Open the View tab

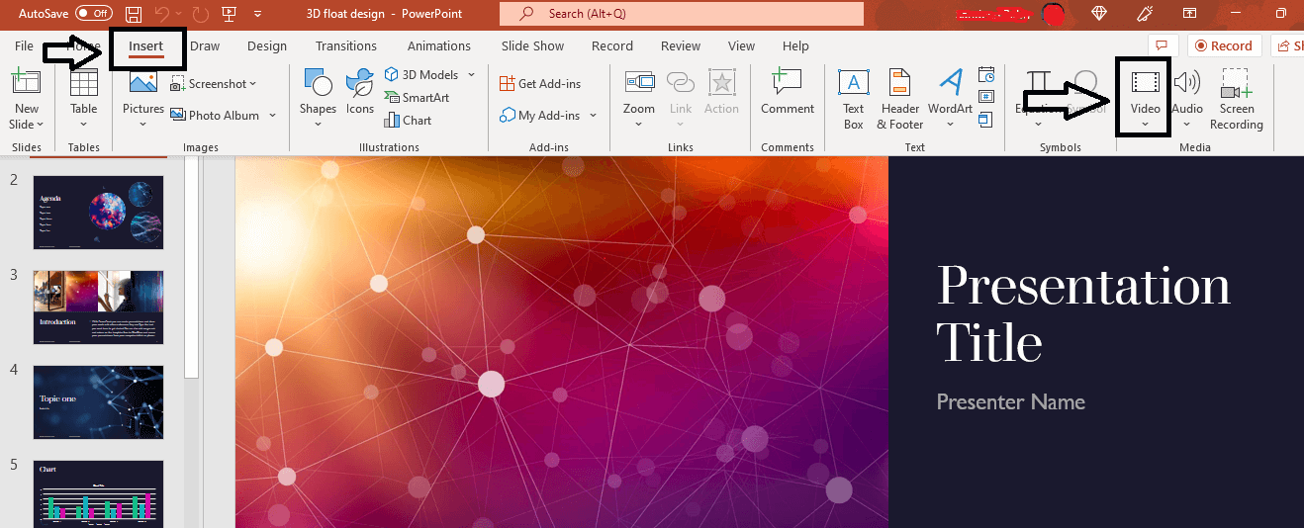point(741,46)
